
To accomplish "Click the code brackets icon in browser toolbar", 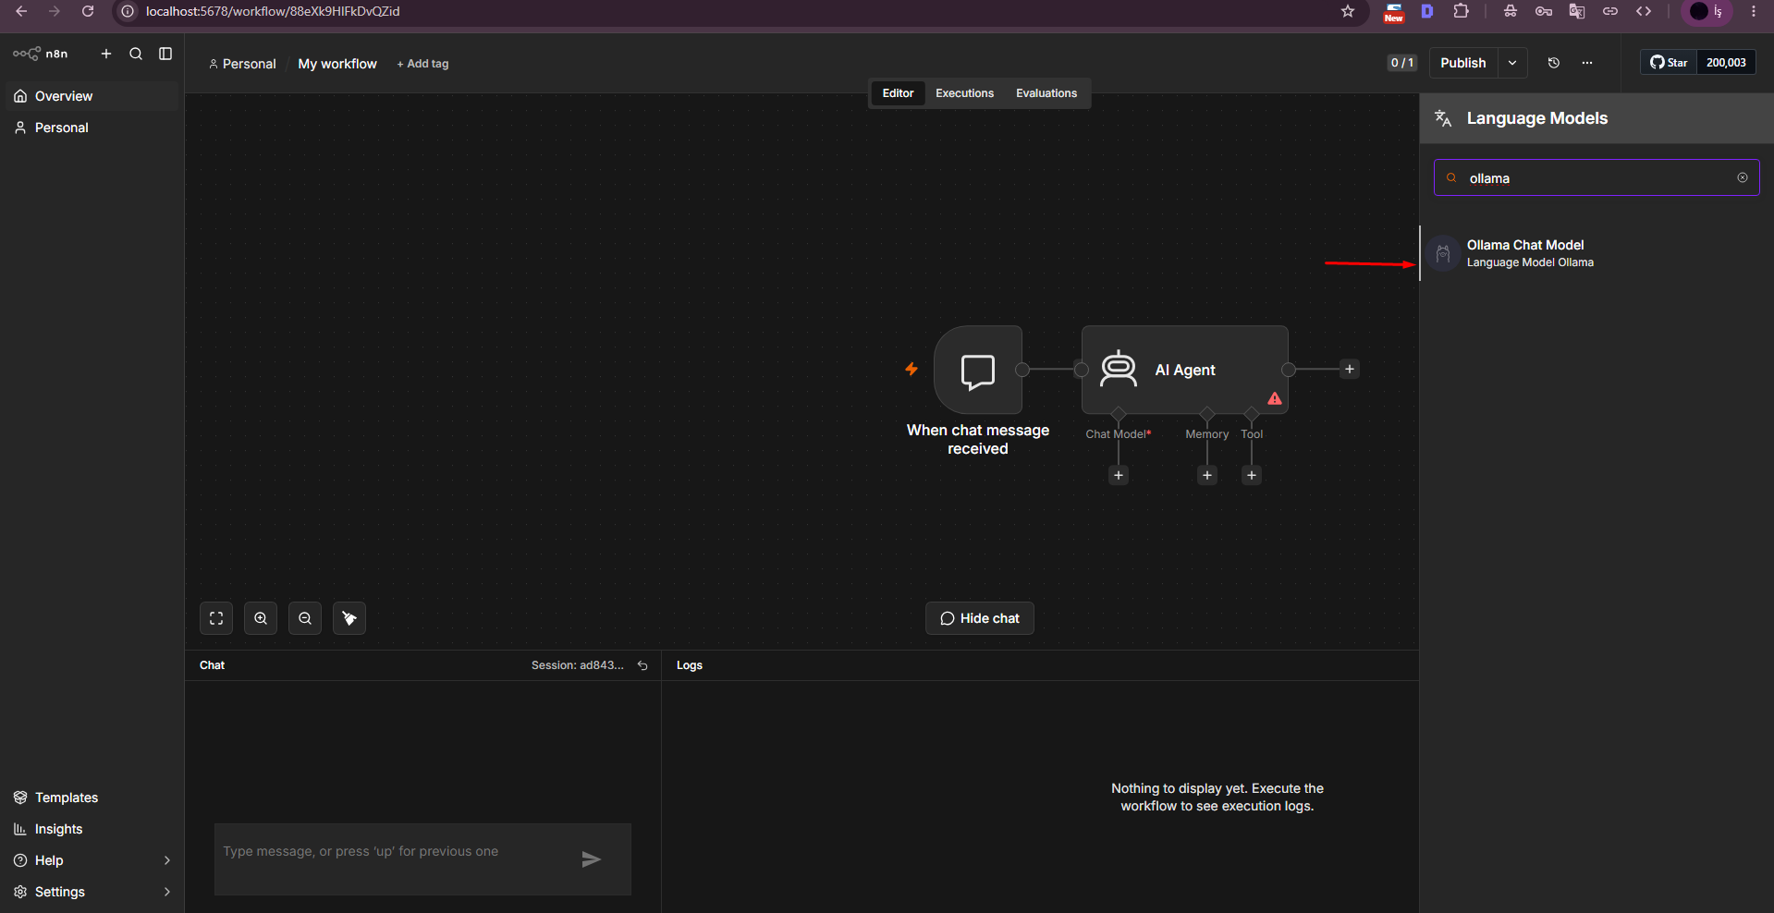I will tap(1644, 11).
